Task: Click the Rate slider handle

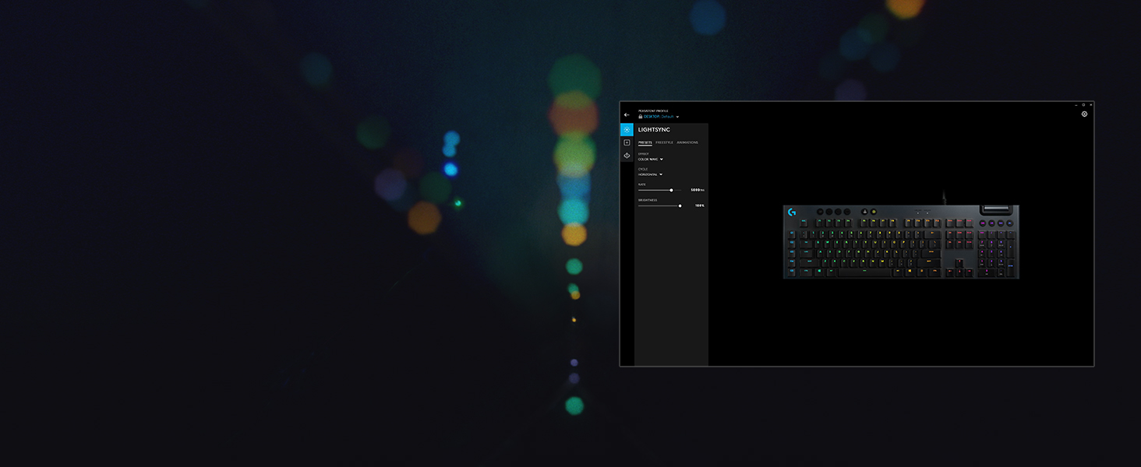Action: point(671,190)
